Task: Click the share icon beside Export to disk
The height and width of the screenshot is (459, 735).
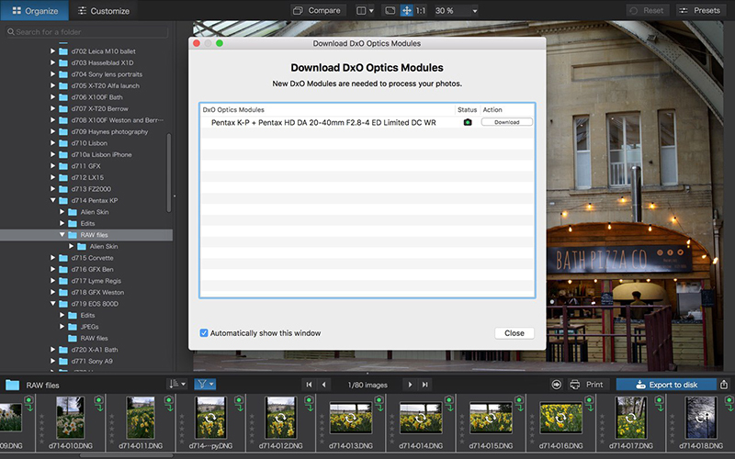Action: [x=724, y=385]
